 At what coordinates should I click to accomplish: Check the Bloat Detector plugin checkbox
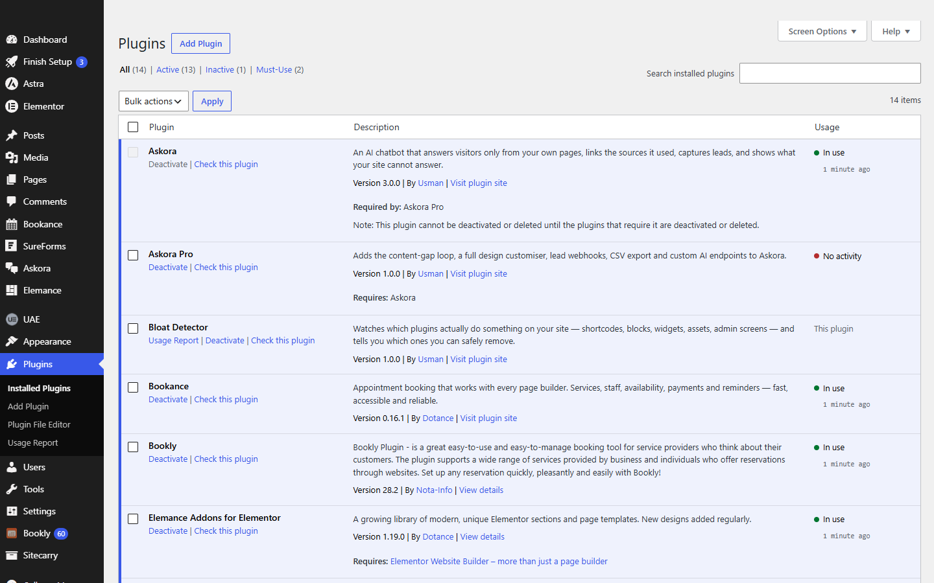point(133,328)
